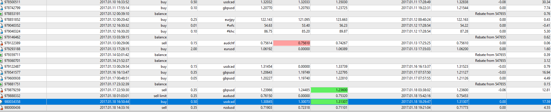This screenshot has width=551, height=112.
Task: Select ticket number 978851852
Action: pyautogui.click(x=12, y=20)
